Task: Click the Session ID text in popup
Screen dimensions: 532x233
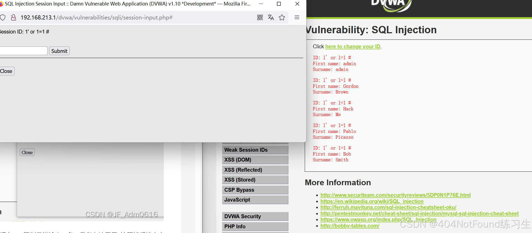Action: tap(24, 32)
